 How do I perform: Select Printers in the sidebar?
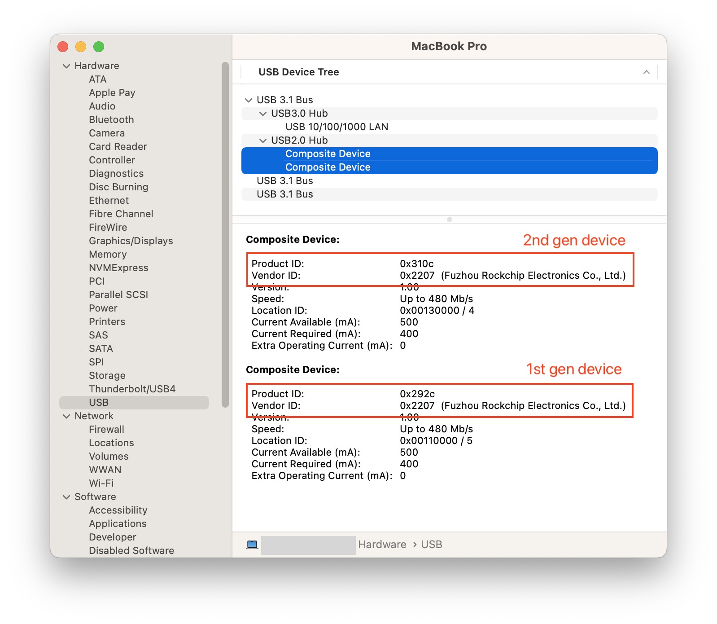click(x=107, y=322)
